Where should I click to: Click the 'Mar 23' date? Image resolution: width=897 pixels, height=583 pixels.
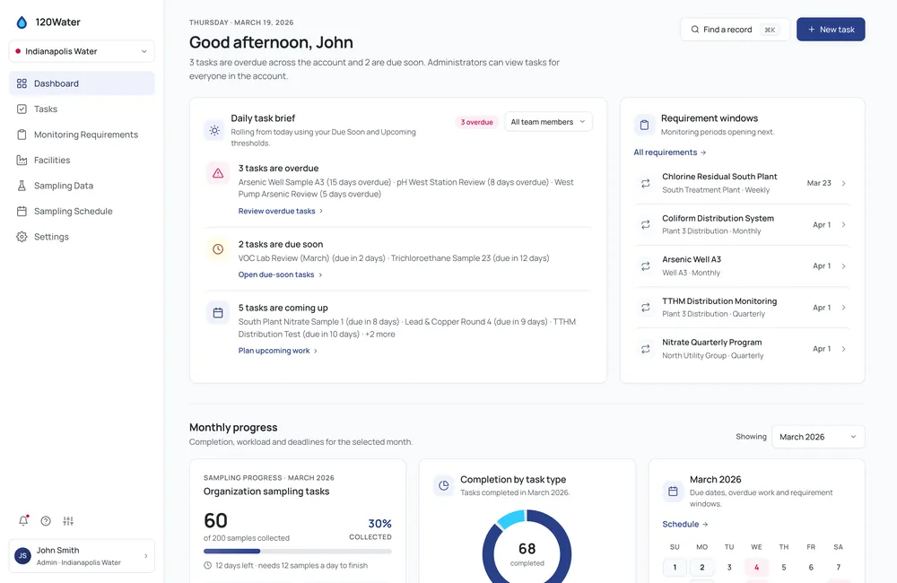tap(819, 183)
